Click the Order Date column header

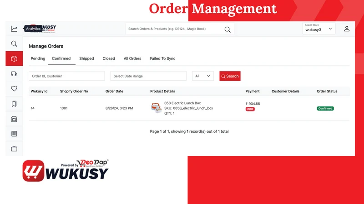tap(114, 92)
